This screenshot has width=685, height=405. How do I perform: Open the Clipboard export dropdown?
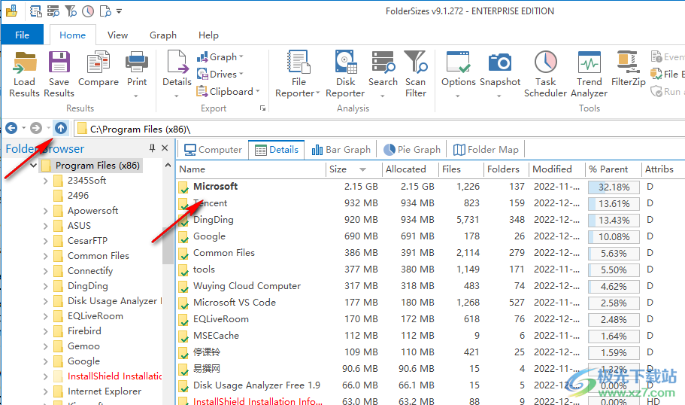click(228, 91)
